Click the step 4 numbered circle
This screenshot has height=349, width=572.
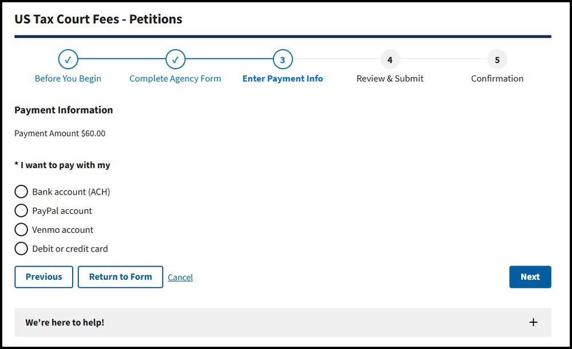point(390,59)
